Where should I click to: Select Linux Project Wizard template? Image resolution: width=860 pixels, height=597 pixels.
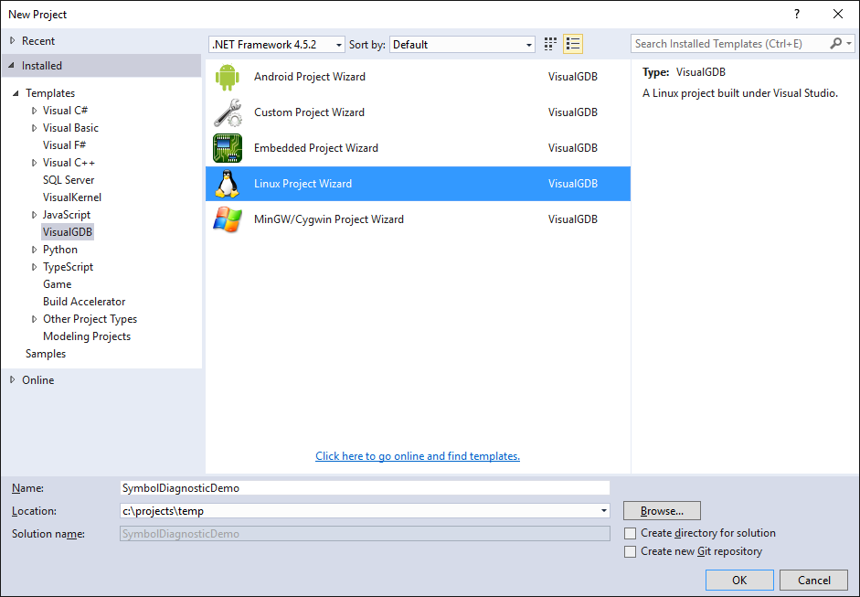pos(418,184)
